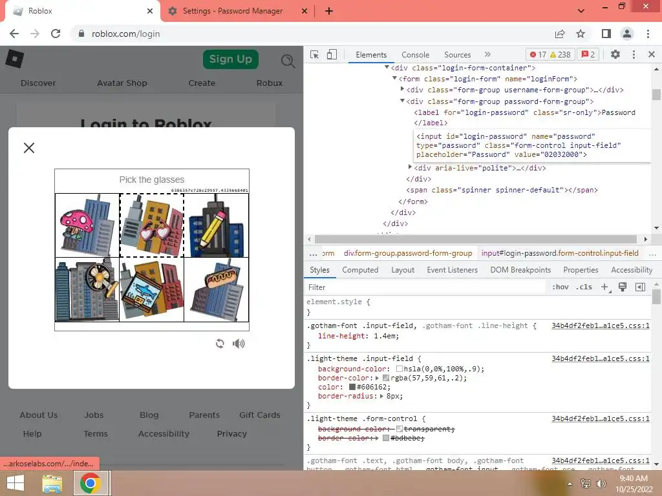Pick the pencil captcha image

(217, 225)
